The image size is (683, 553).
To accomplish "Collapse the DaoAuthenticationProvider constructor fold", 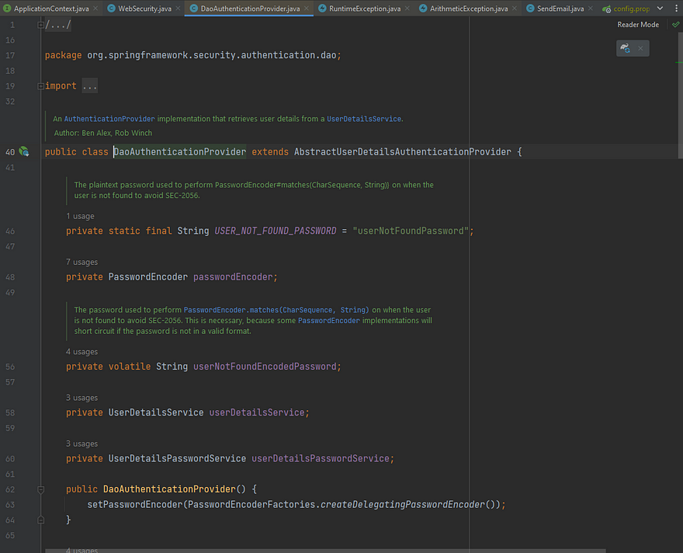I will 40,489.
